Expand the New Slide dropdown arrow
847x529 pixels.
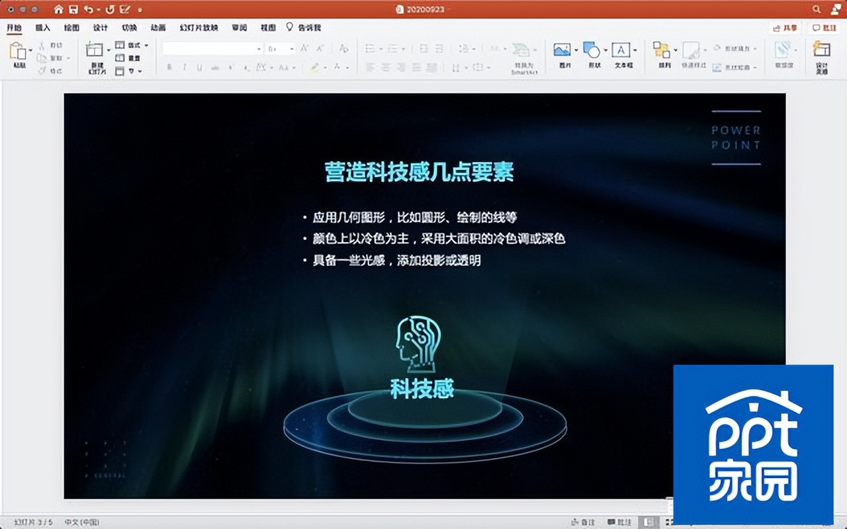pyautogui.click(x=109, y=50)
